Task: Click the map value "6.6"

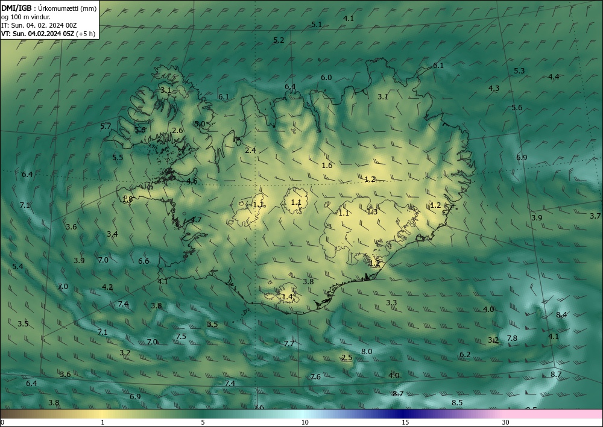Action: (144, 261)
